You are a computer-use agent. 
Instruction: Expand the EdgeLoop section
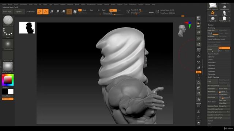(211, 57)
